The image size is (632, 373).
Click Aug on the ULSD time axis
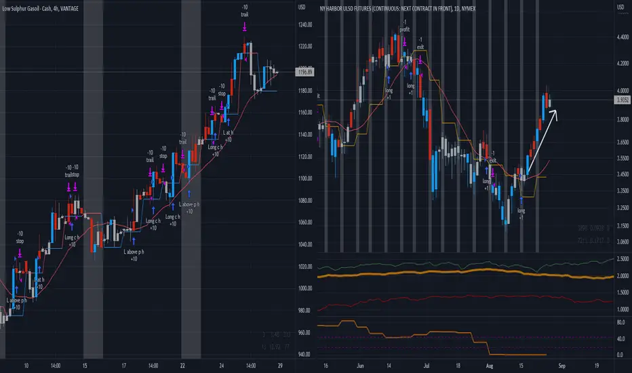coord(490,366)
